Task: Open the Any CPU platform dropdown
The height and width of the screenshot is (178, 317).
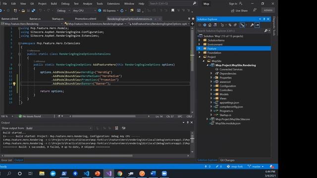Action: click(x=84, y=10)
